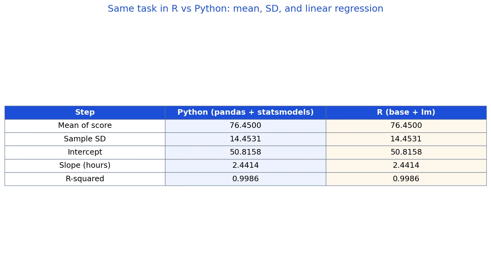Screen dimensions: 491x276
Task: Click the "Sample SD" row label
Action: click(85, 139)
